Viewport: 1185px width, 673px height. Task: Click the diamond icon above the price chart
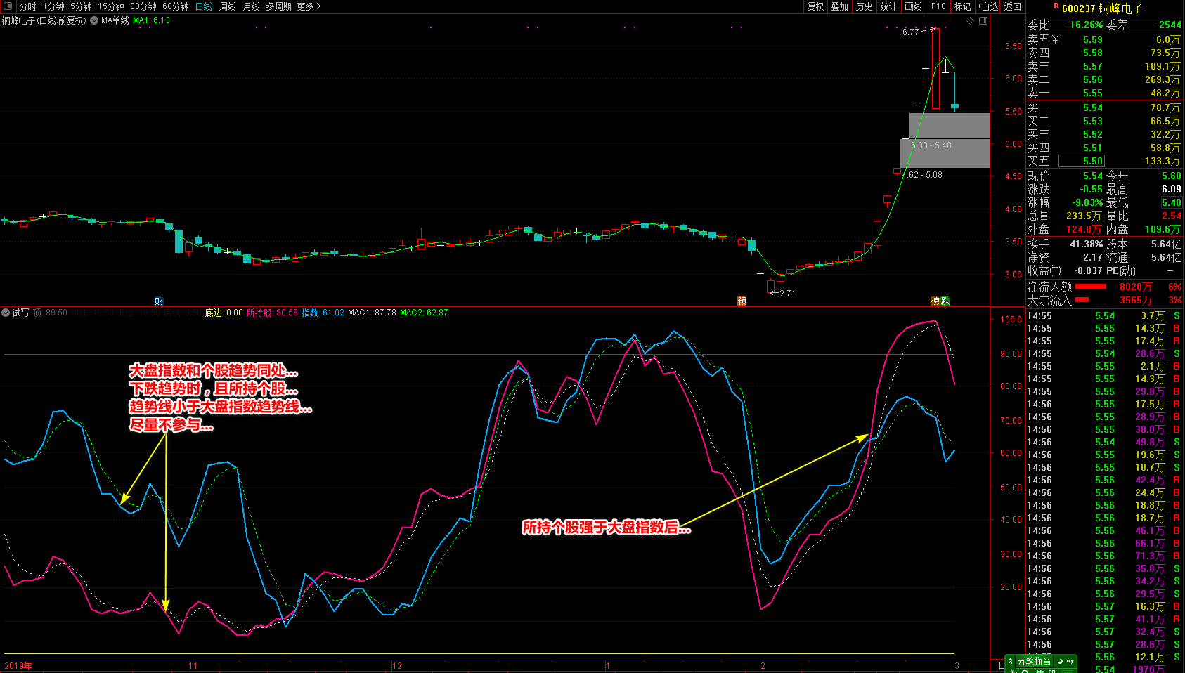971,21
